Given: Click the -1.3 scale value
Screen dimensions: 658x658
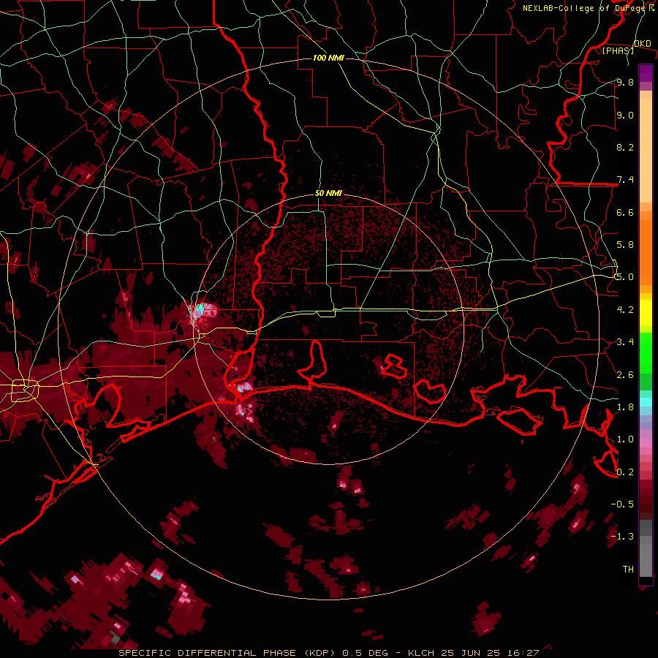Looking at the screenshot, I should [622, 537].
